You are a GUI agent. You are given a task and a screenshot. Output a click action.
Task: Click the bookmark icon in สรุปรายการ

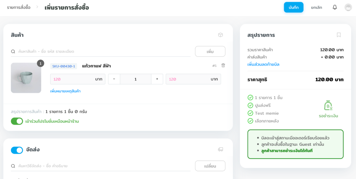339,35
